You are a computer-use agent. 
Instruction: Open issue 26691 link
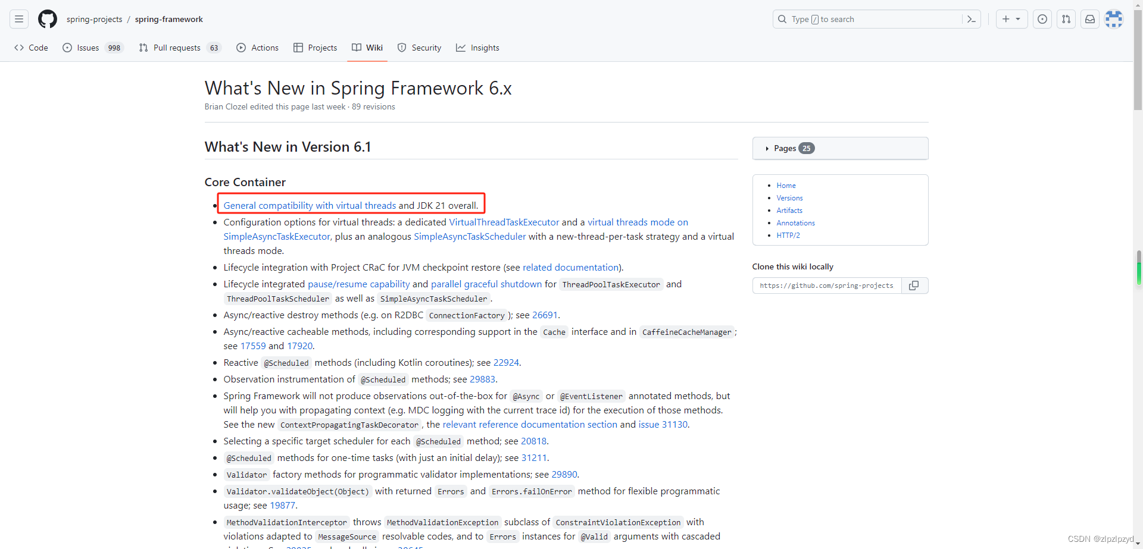(x=545, y=315)
